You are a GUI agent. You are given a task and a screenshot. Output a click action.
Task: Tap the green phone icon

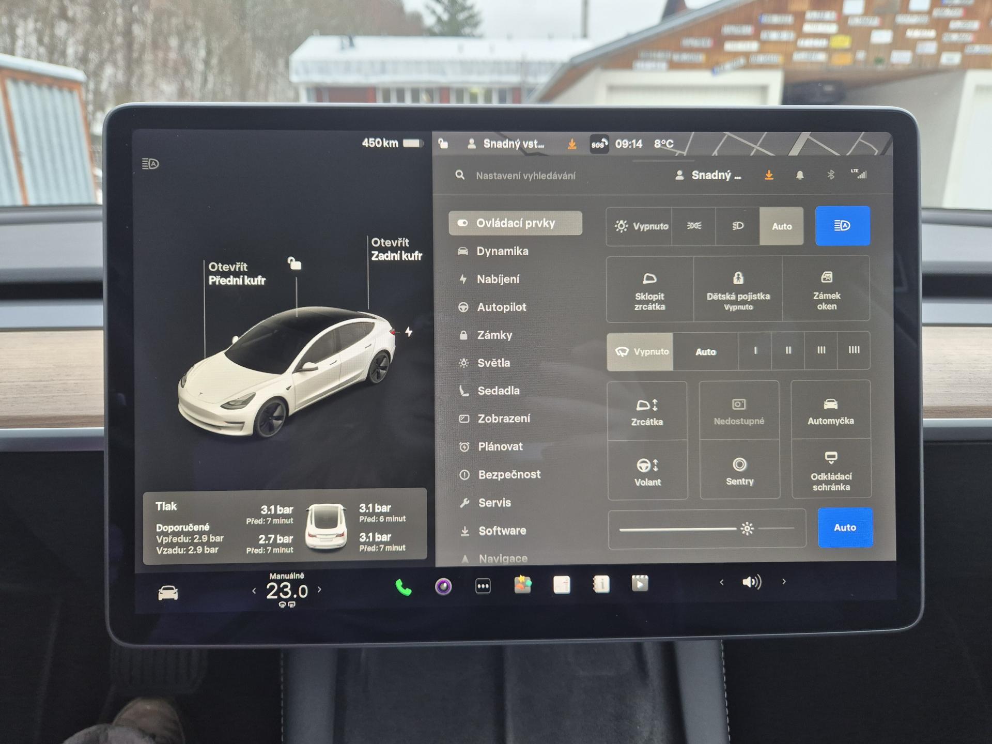tap(403, 587)
